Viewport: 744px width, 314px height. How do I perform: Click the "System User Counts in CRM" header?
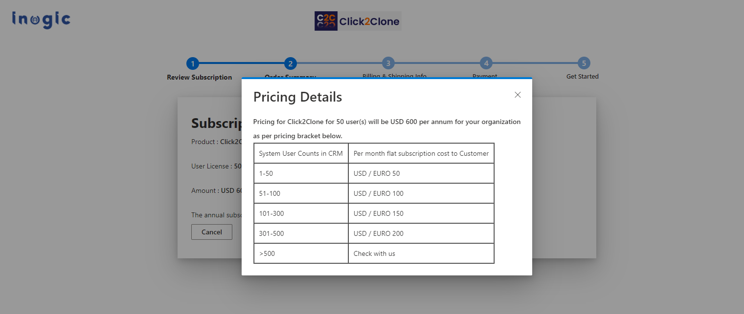(x=301, y=153)
